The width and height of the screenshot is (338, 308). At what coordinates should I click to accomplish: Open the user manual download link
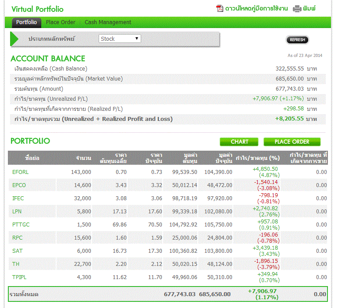click(256, 9)
